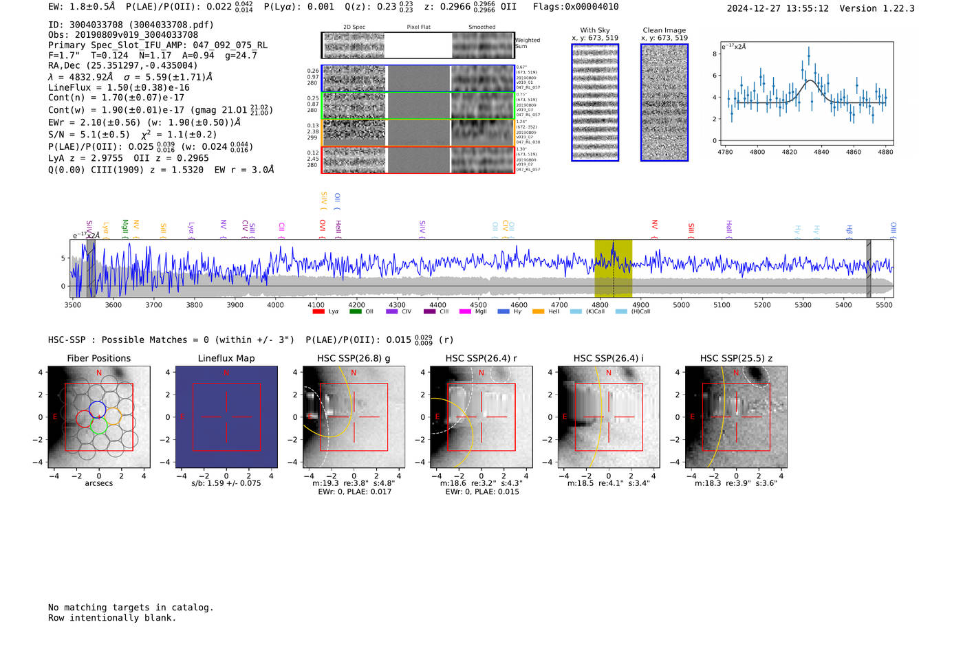The image size is (963, 655).
Task: Open the HSC SSP(26.4) i-band image
Action: click(x=609, y=417)
